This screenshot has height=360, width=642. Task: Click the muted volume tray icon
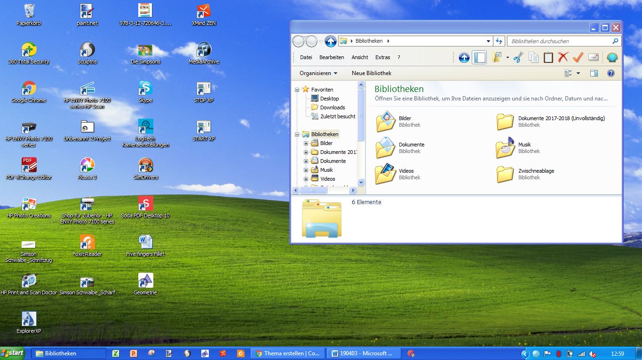(x=593, y=354)
